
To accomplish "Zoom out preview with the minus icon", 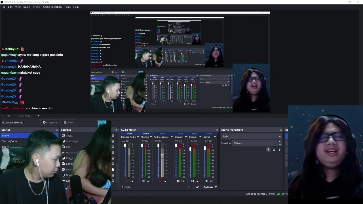I will (x=3, y=116).
